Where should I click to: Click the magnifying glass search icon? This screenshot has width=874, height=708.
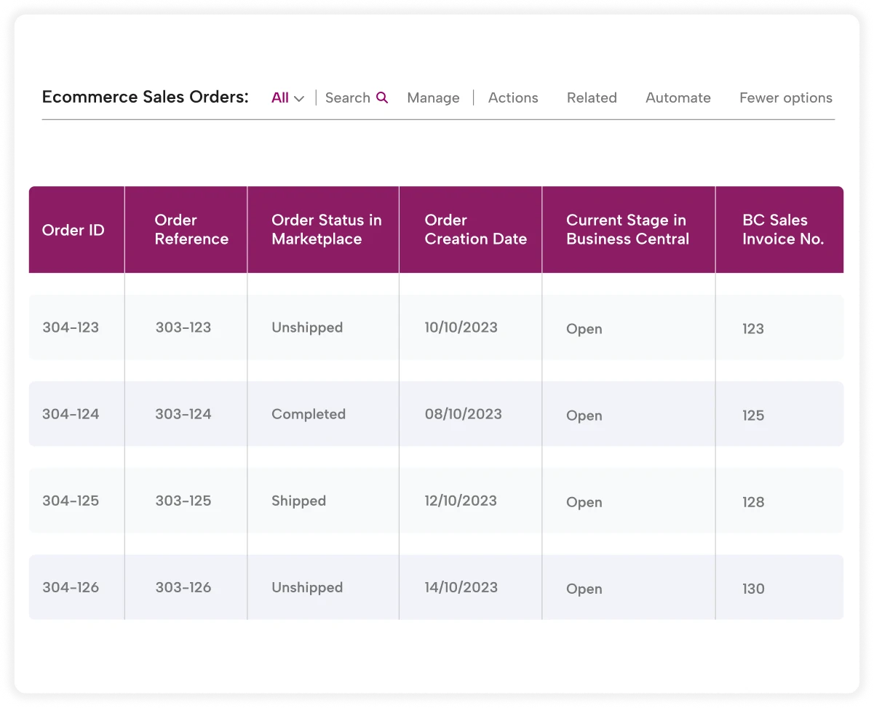click(382, 98)
